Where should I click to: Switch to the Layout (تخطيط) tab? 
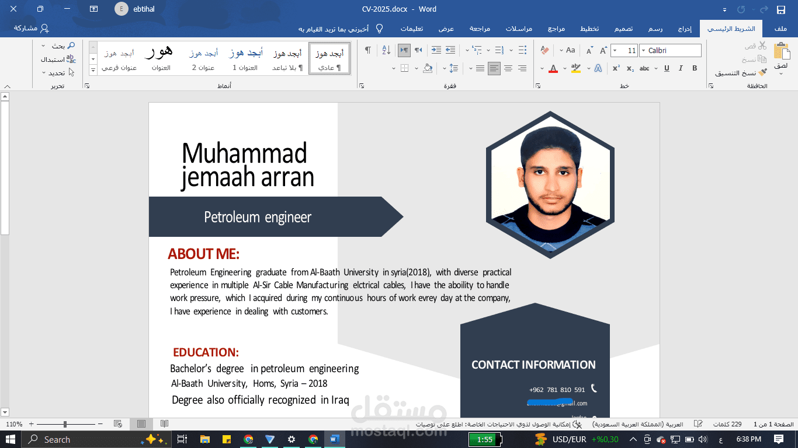pyautogui.click(x=589, y=29)
